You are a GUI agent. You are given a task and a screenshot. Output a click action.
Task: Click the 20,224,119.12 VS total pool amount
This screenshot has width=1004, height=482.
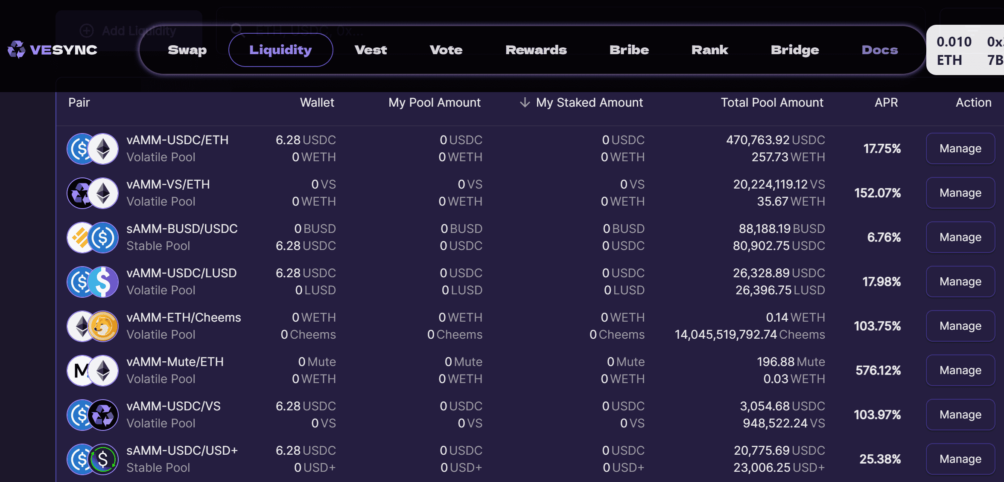(779, 185)
